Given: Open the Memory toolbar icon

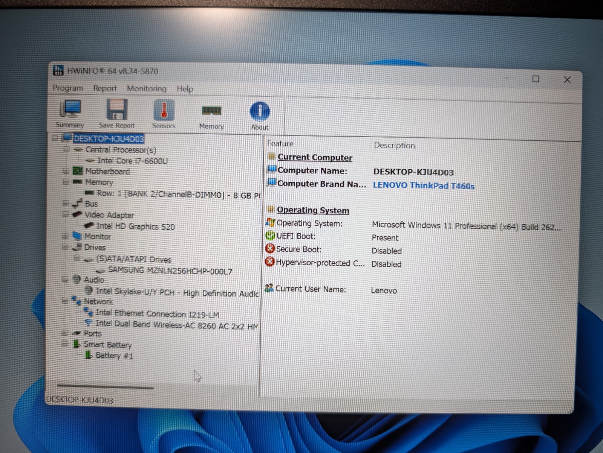Looking at the screenshot, I should [x=211, y=111].
